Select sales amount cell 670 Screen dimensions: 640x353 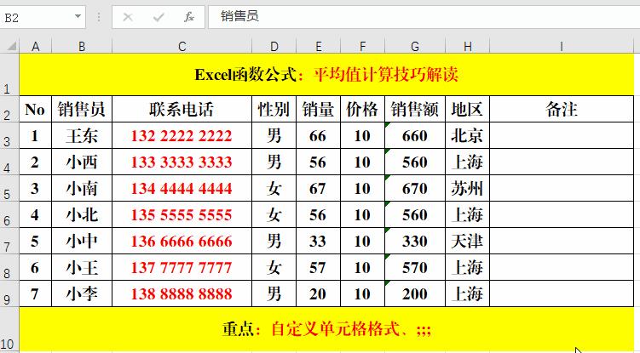click(x=415, y=188)
